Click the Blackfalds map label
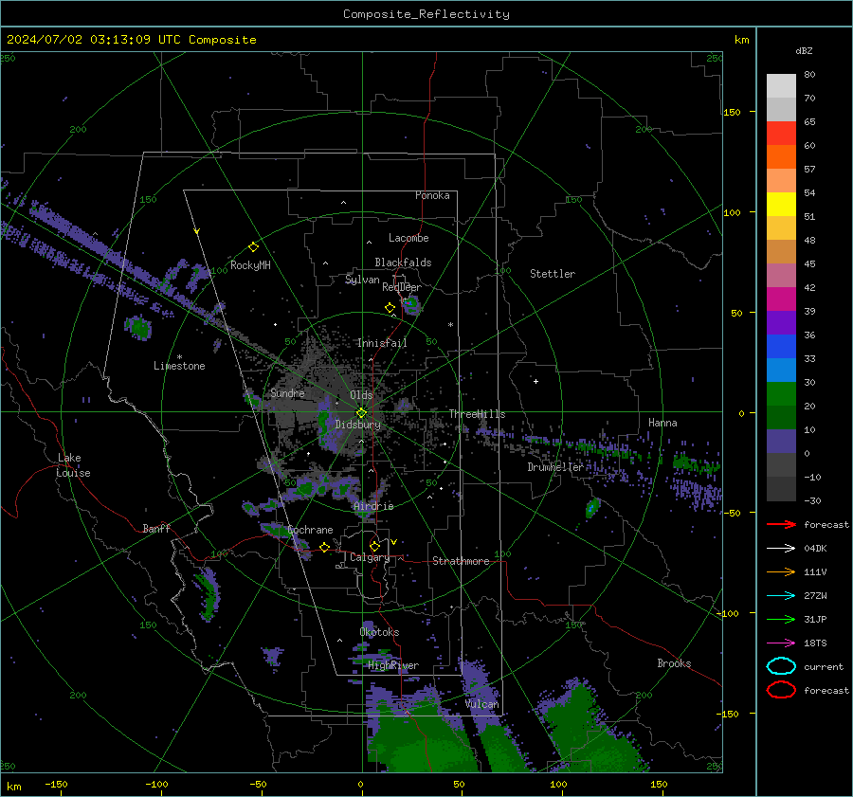The height and width of the screenshot is (797, 853). point(403,263)
